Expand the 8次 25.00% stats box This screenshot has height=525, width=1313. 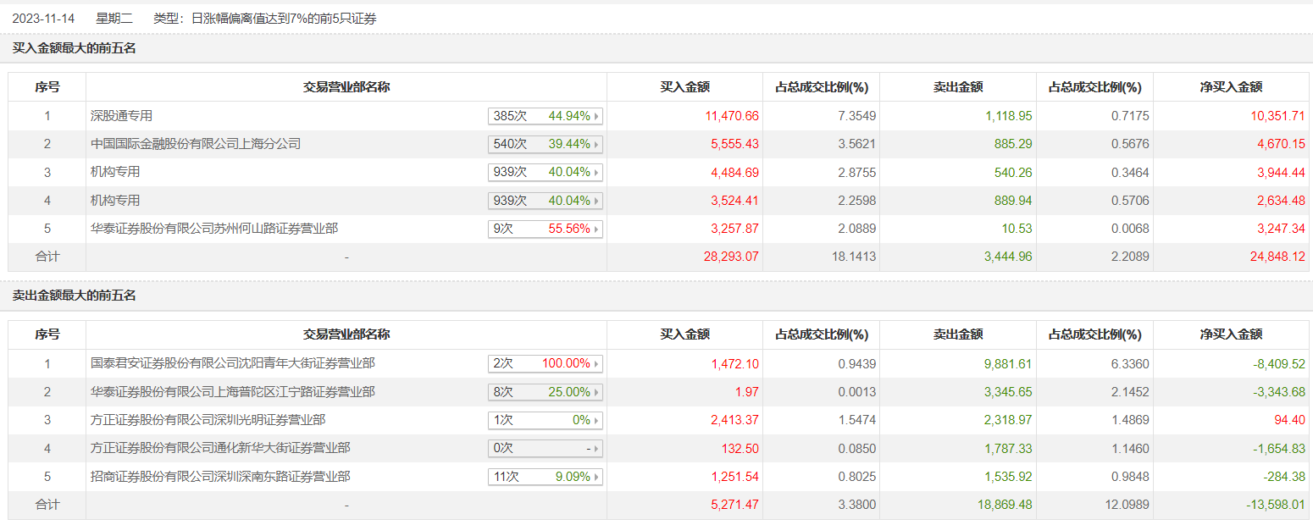click(546, 392)
